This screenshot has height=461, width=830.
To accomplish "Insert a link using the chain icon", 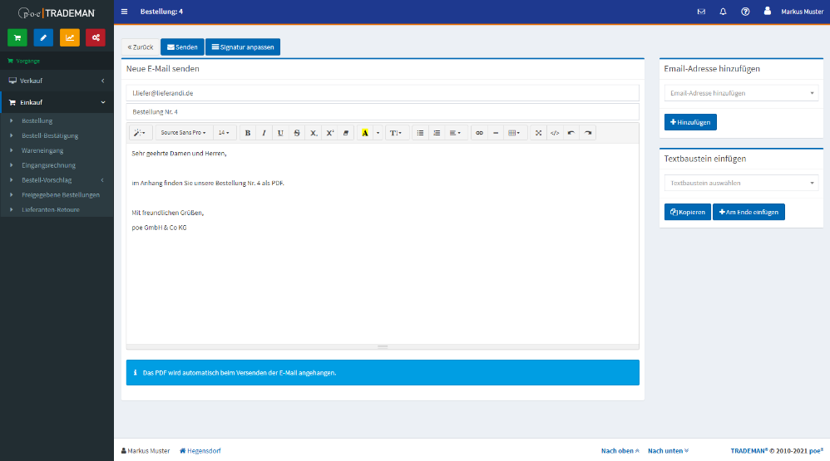I will tap(479, 133).
